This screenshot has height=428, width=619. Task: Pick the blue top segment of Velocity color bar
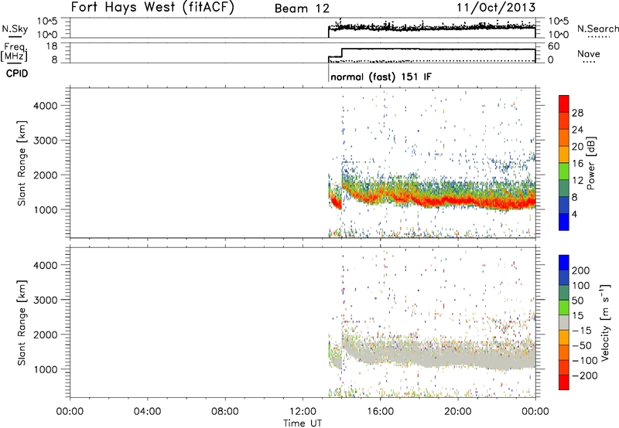click(564, 263)
